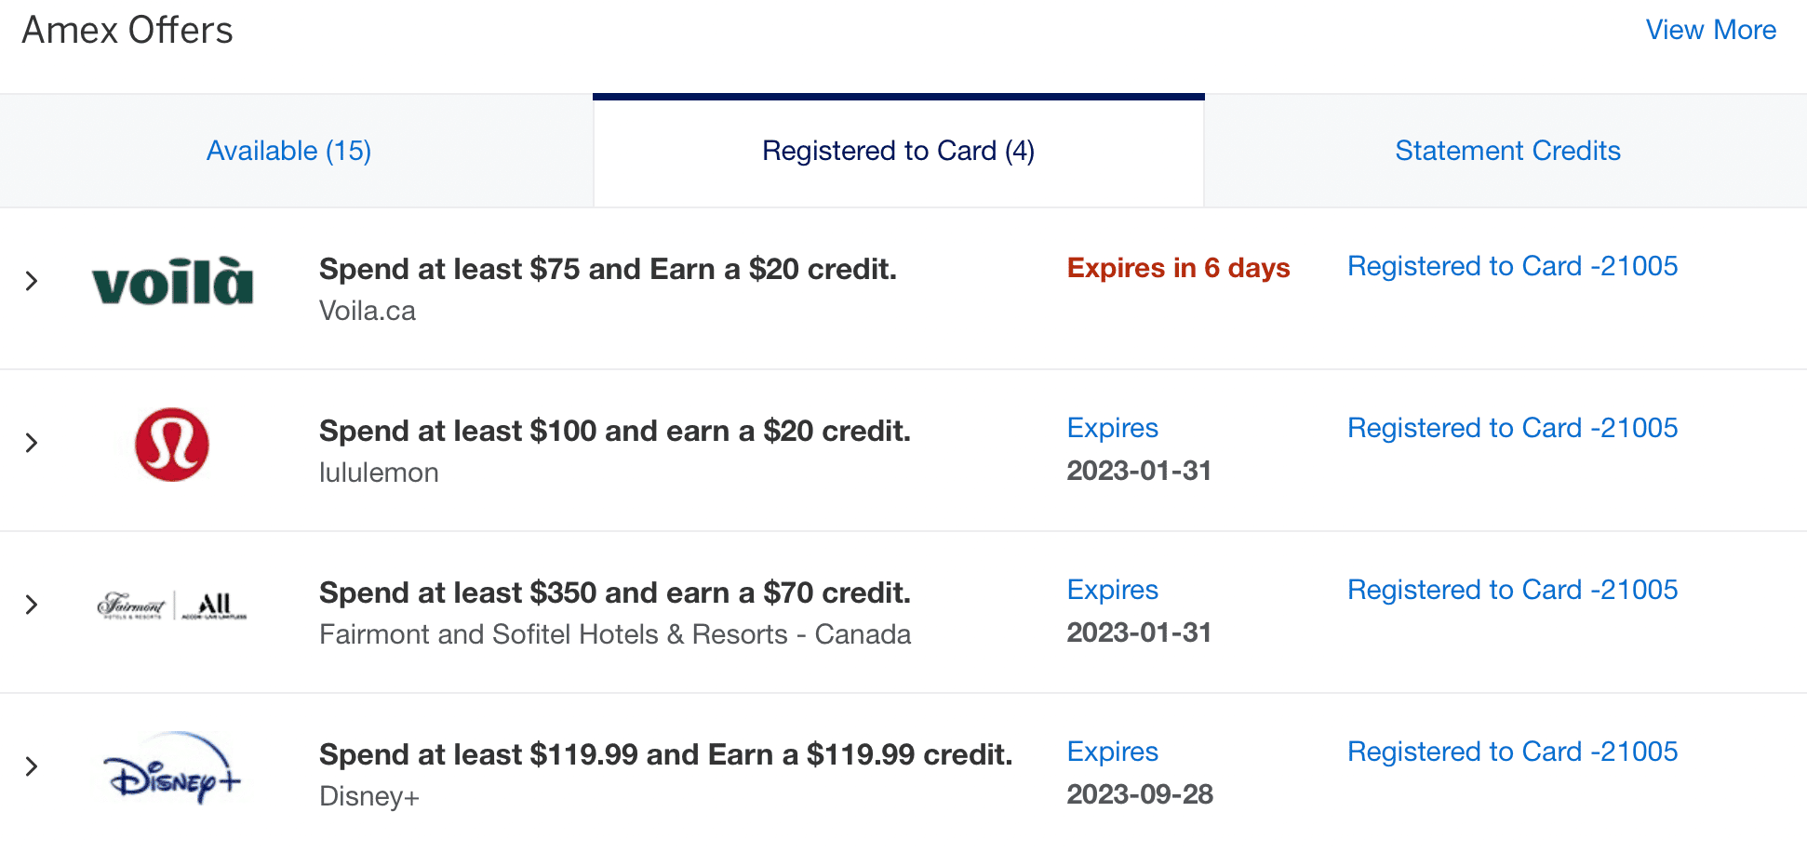Viewport: 1807px width, 852px height.
Task: Click the Disney+ logo icon
Action: pyautogui.click(x=172, y=767)
